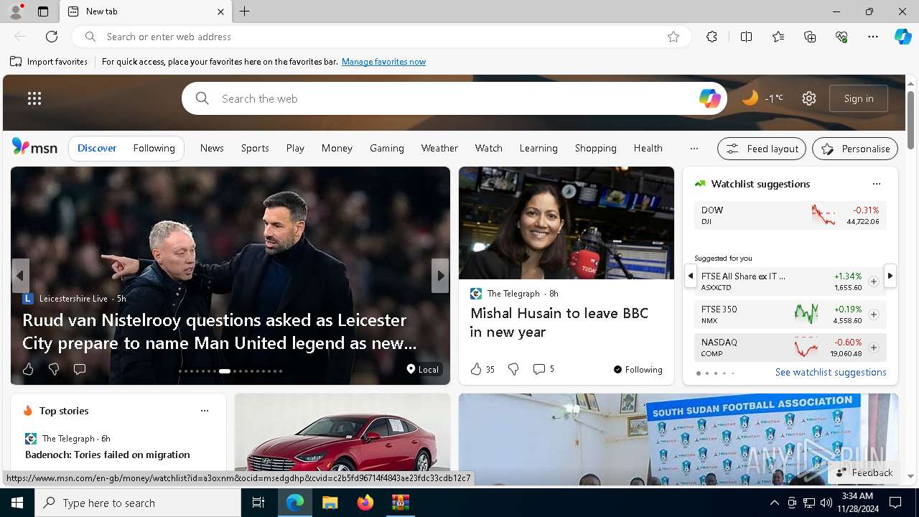Open Badenoch: Tories failed on migration headline
Screen dimensions: 919x517
[108, 455]
